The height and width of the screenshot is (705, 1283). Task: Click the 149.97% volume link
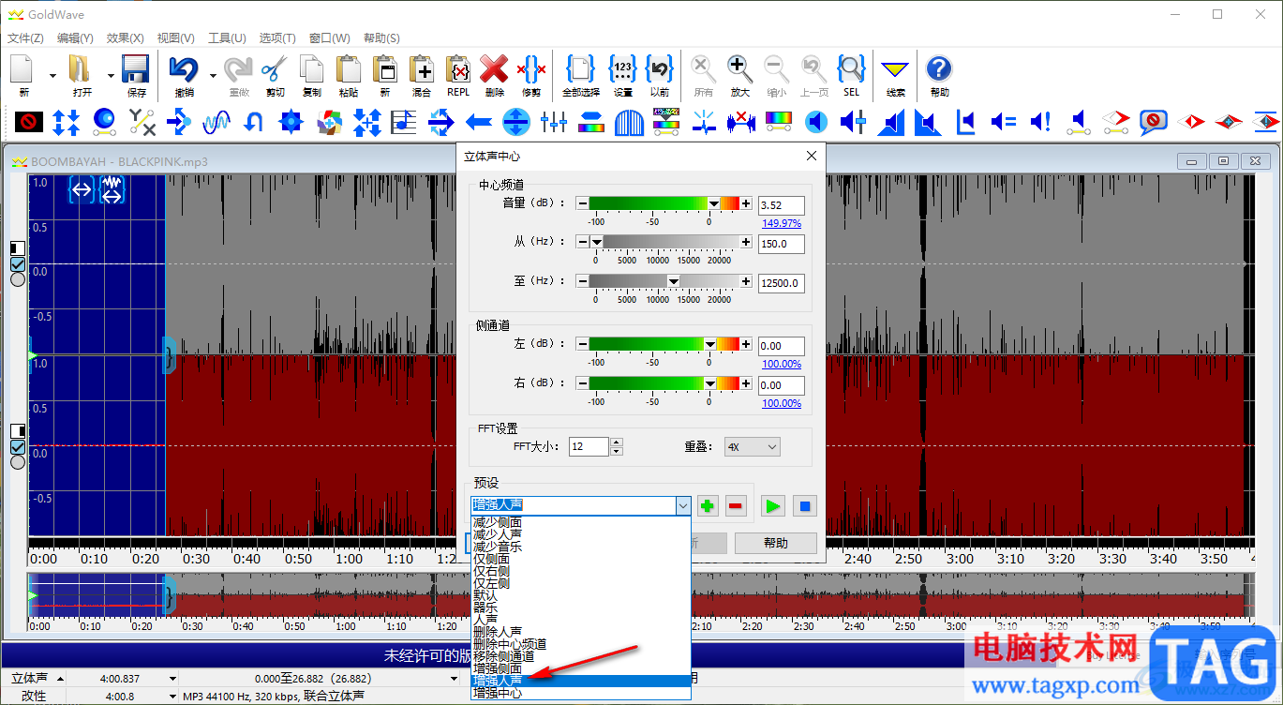coord(782,223)
